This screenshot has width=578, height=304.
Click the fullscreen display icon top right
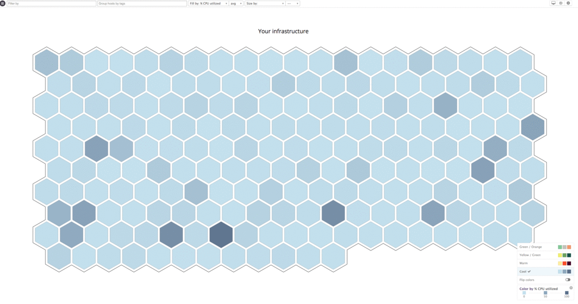coord(553,3)
